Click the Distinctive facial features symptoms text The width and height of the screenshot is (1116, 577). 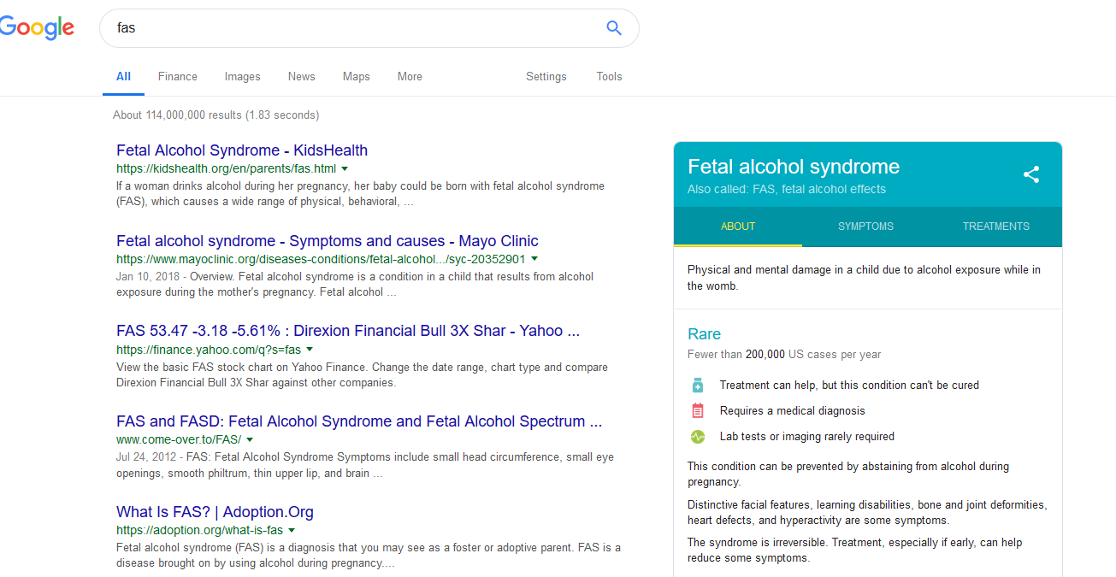(x=867, y=512)
